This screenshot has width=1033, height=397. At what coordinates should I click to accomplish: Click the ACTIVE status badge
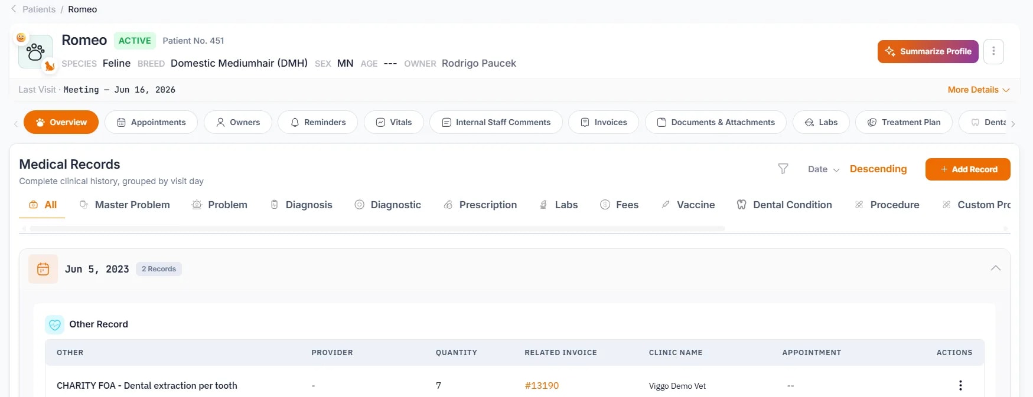click(135, 41)
